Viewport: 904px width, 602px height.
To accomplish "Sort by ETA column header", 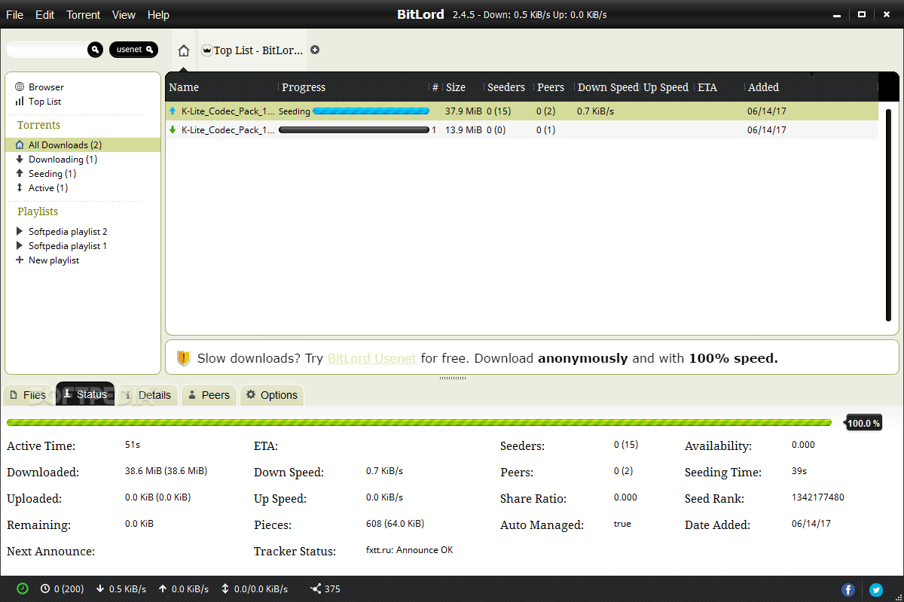I will tap(707, 87).
